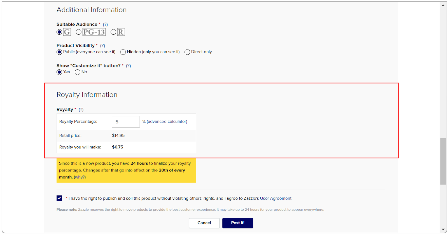Click the royalty amount $0.75
The image size is (448, 235).
pyautogui.click(x=118, y=147)
